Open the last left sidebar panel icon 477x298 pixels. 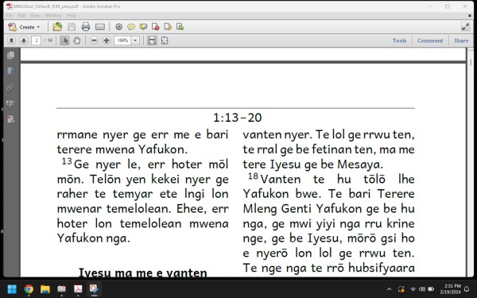coord(10,119)
